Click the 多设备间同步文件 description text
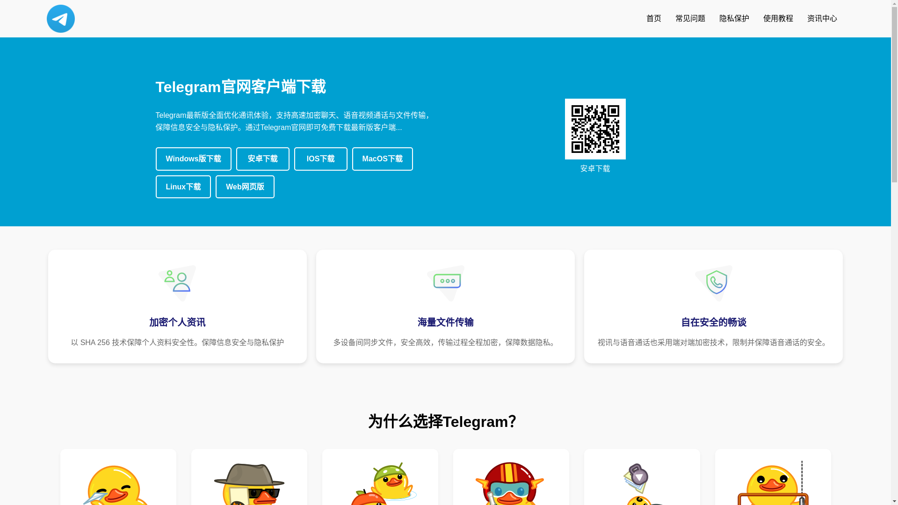Screen dimensions: 898x505 tap(445, 343)
